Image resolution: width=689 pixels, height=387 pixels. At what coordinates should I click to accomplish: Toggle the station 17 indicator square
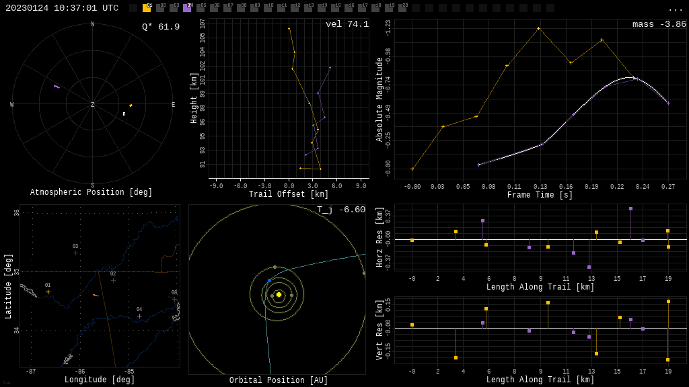[361, 8]
